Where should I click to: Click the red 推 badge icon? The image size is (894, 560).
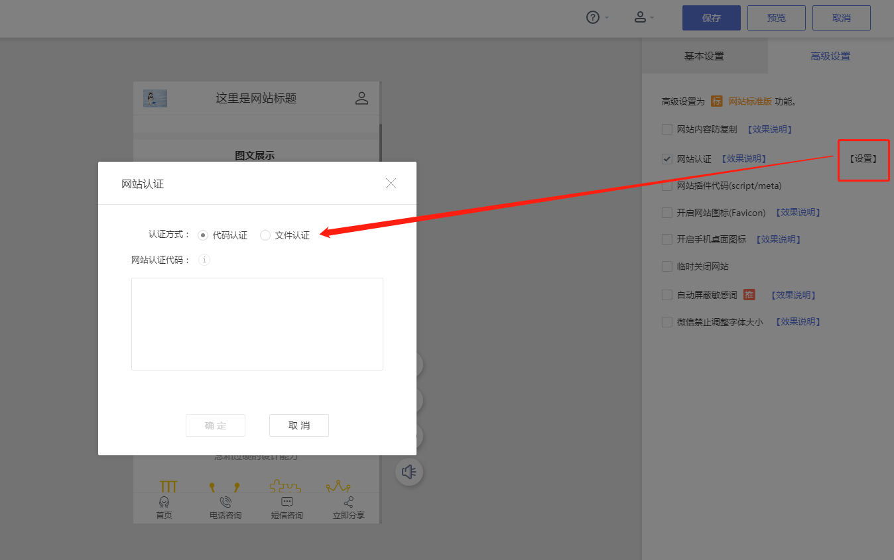tap(749, 295)
